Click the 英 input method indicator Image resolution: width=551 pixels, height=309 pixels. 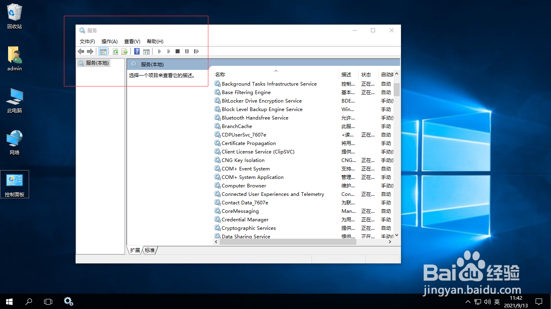coord(497,302)
